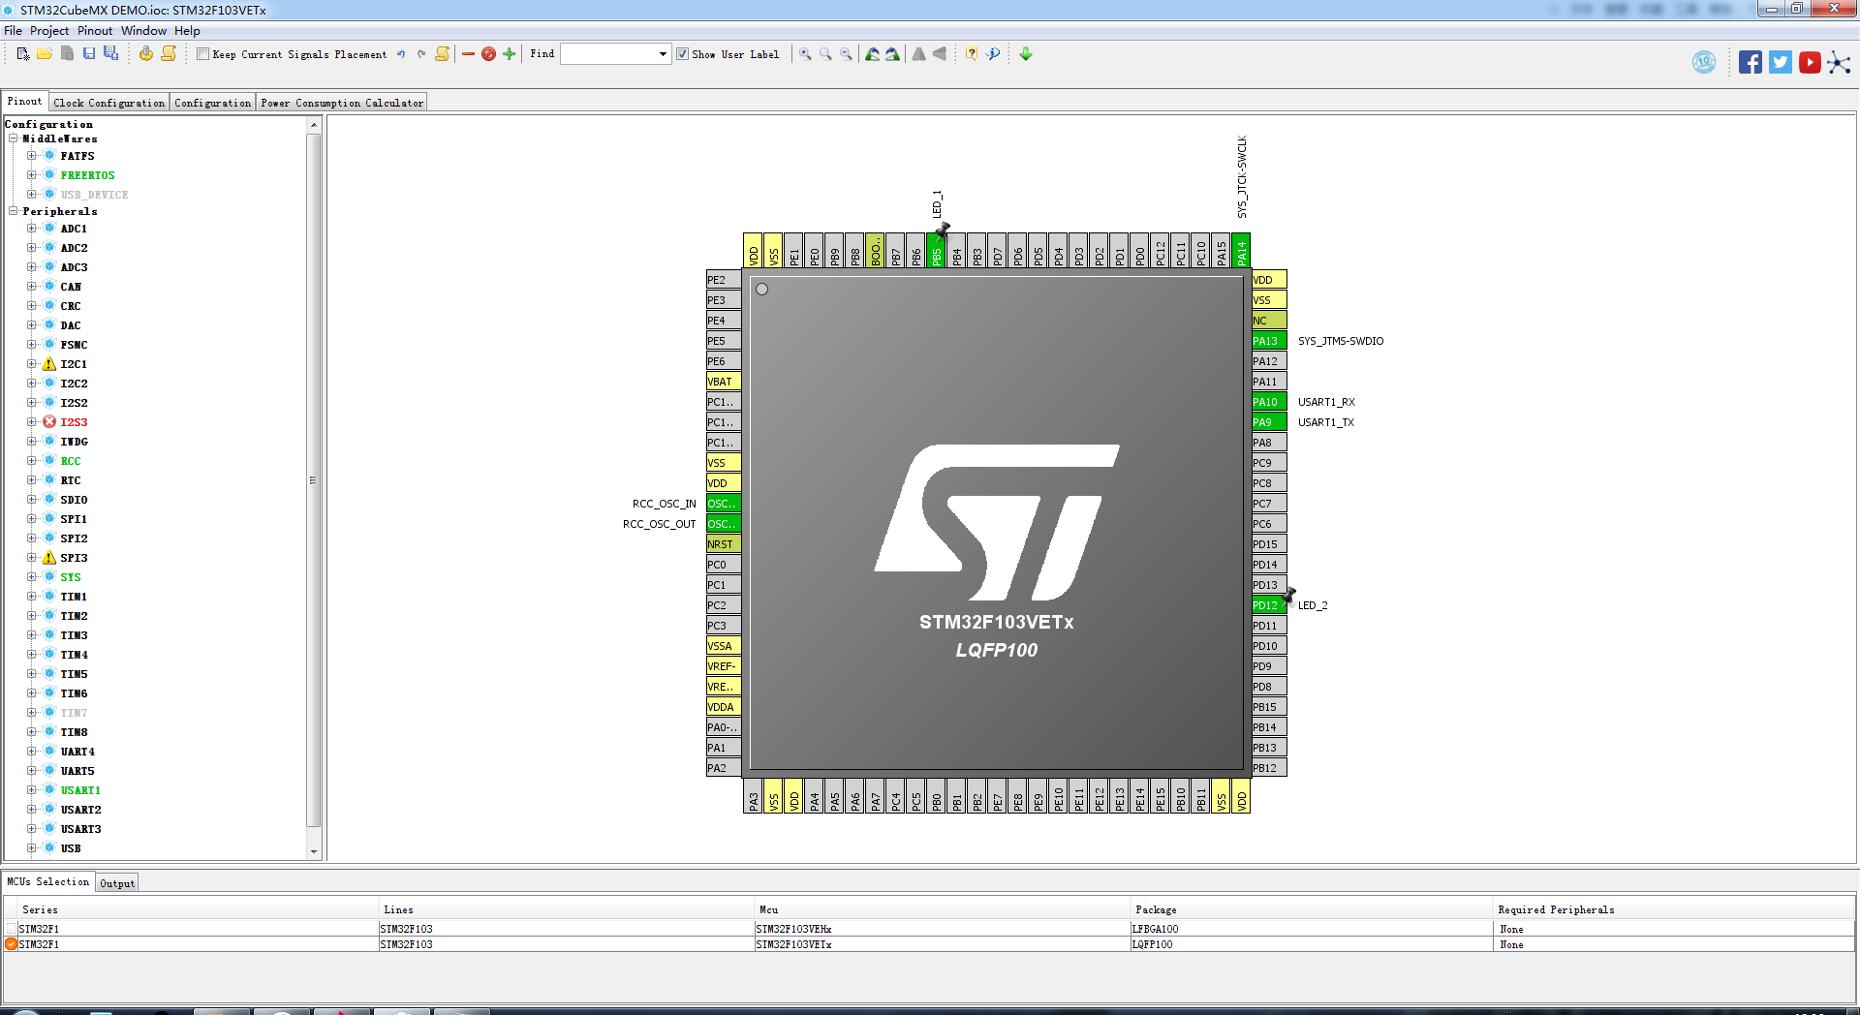Click the I2S3 red error icon
Image resolution: width=1860 pixels, height=1015 pixels.
coord(49,422)
